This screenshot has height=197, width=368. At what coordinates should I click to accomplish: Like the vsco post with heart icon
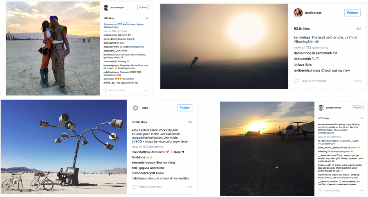click(134, 187)
